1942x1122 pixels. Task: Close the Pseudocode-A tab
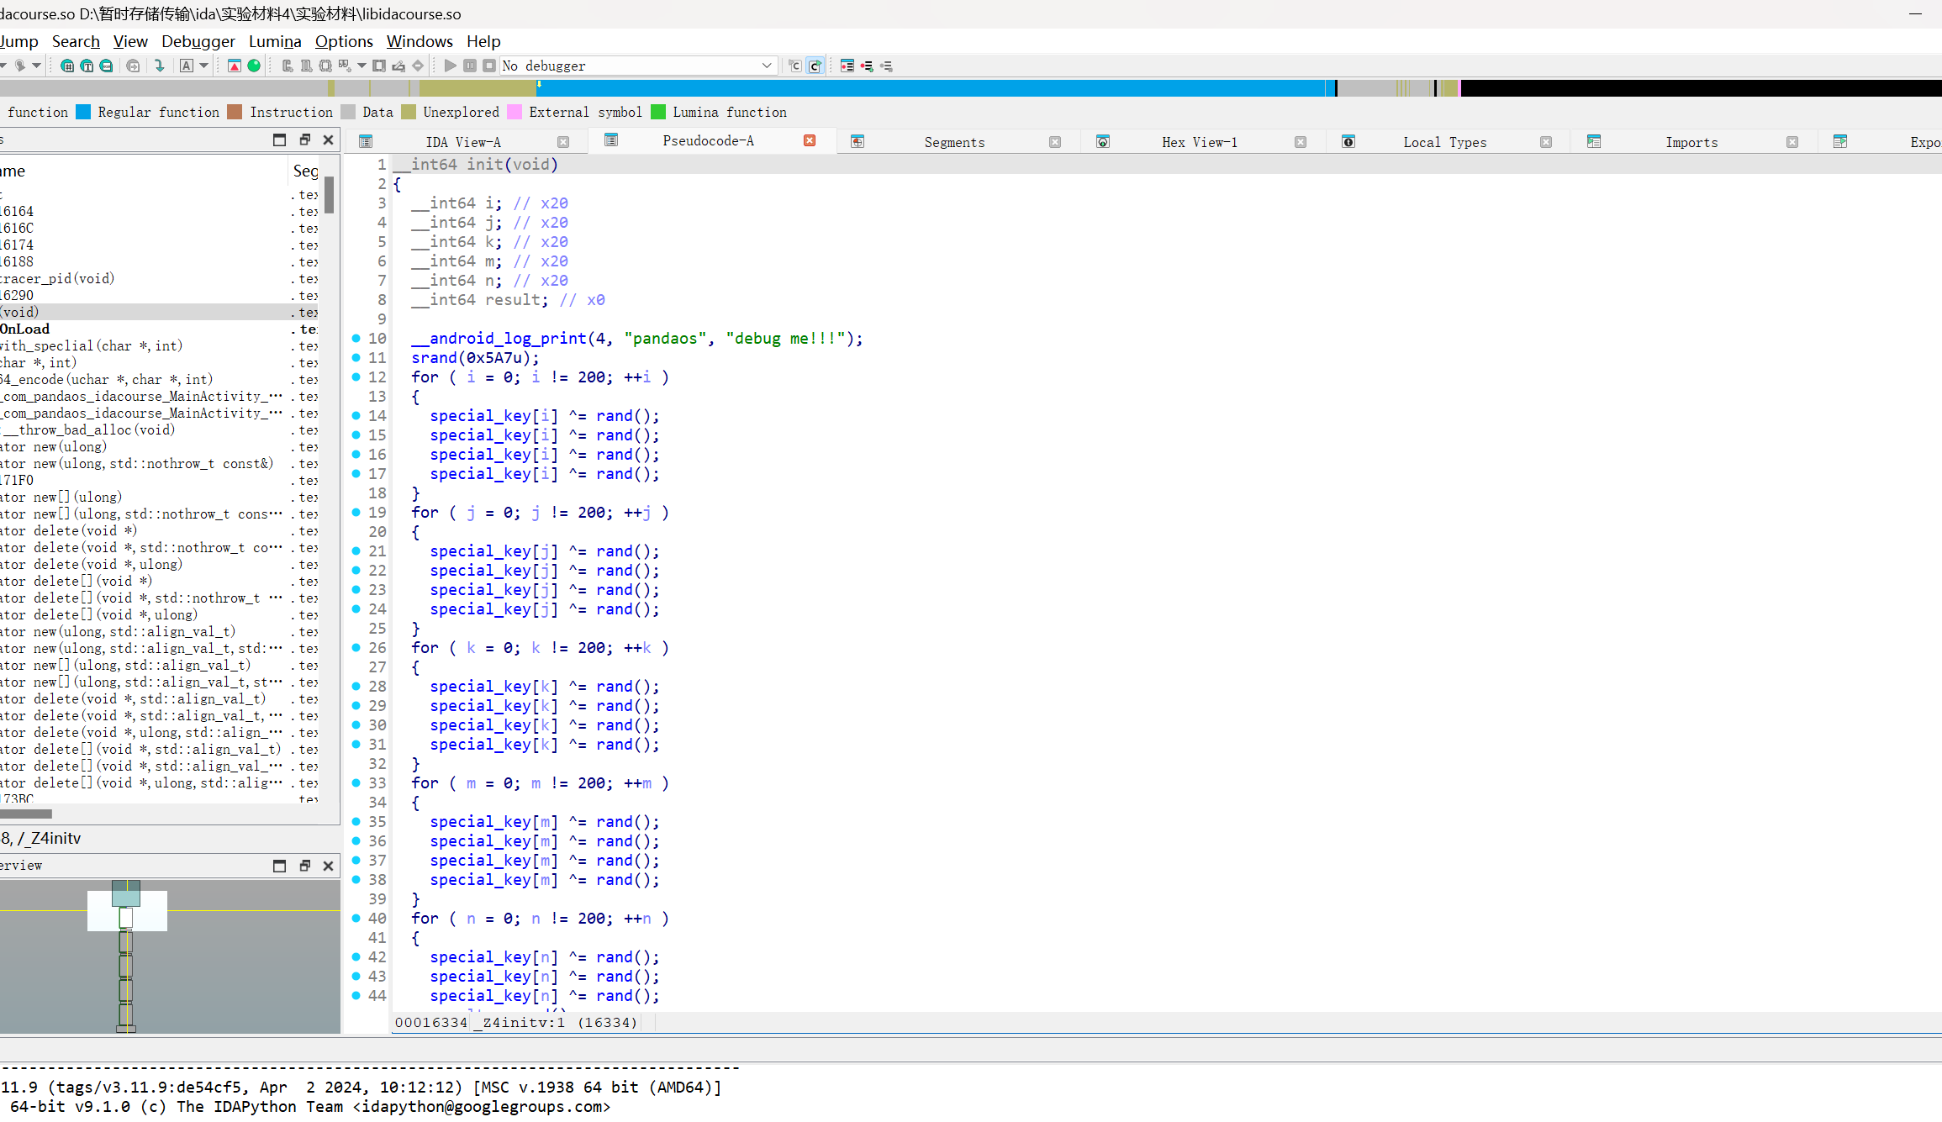click(810, 140)
